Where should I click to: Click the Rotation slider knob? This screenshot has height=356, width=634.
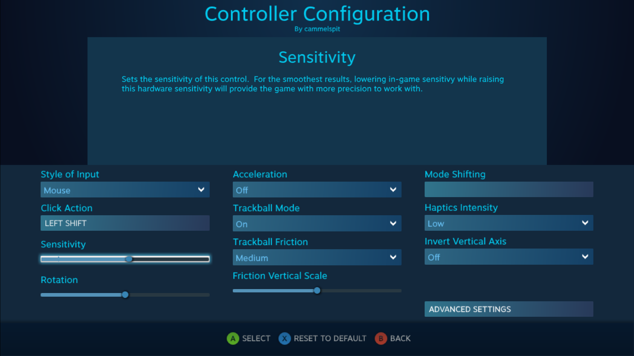coord(125,295)
